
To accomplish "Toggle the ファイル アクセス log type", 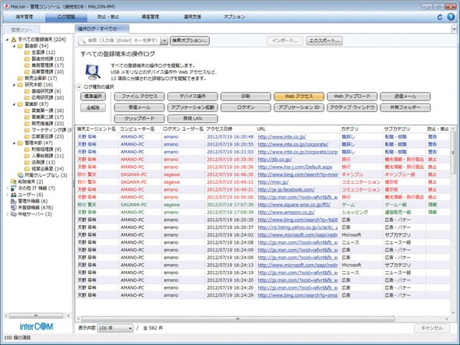I will pyautogui.click(x=140, y=97).
